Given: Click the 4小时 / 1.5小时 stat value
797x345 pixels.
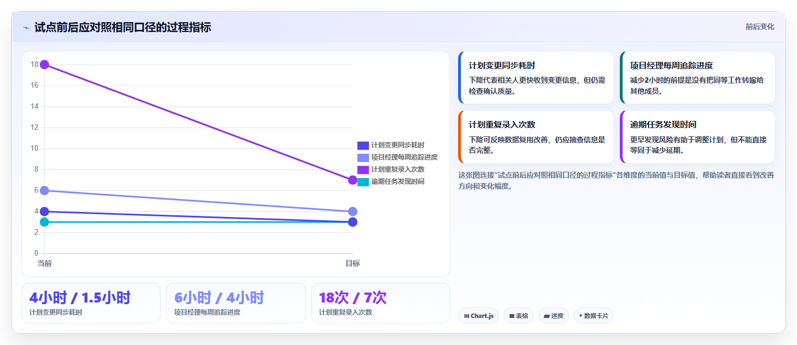Looking at the screenshot, I should [x=79, y=298].
